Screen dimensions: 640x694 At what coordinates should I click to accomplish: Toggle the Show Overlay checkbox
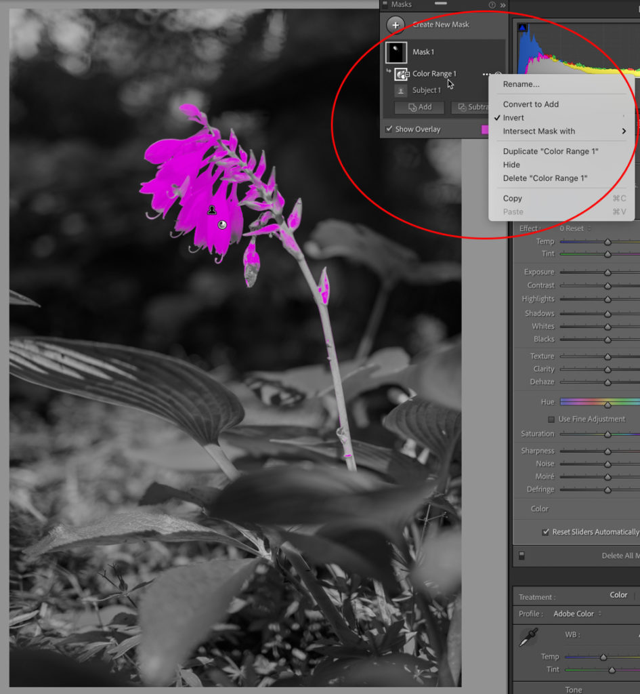[389, 129]
